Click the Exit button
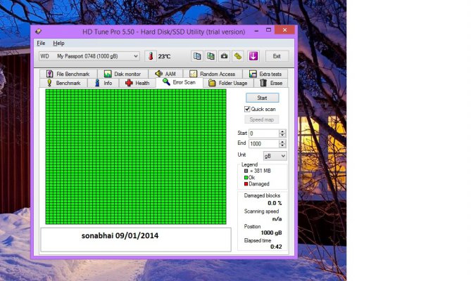Screen dimensions: 471x281 click(277, 56)
